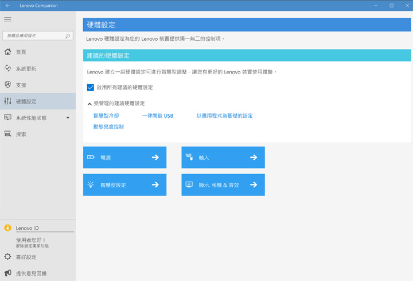Open 系統更新 in sidebar
This screenshot has height=281, width=413.
[x=26, y=68]
